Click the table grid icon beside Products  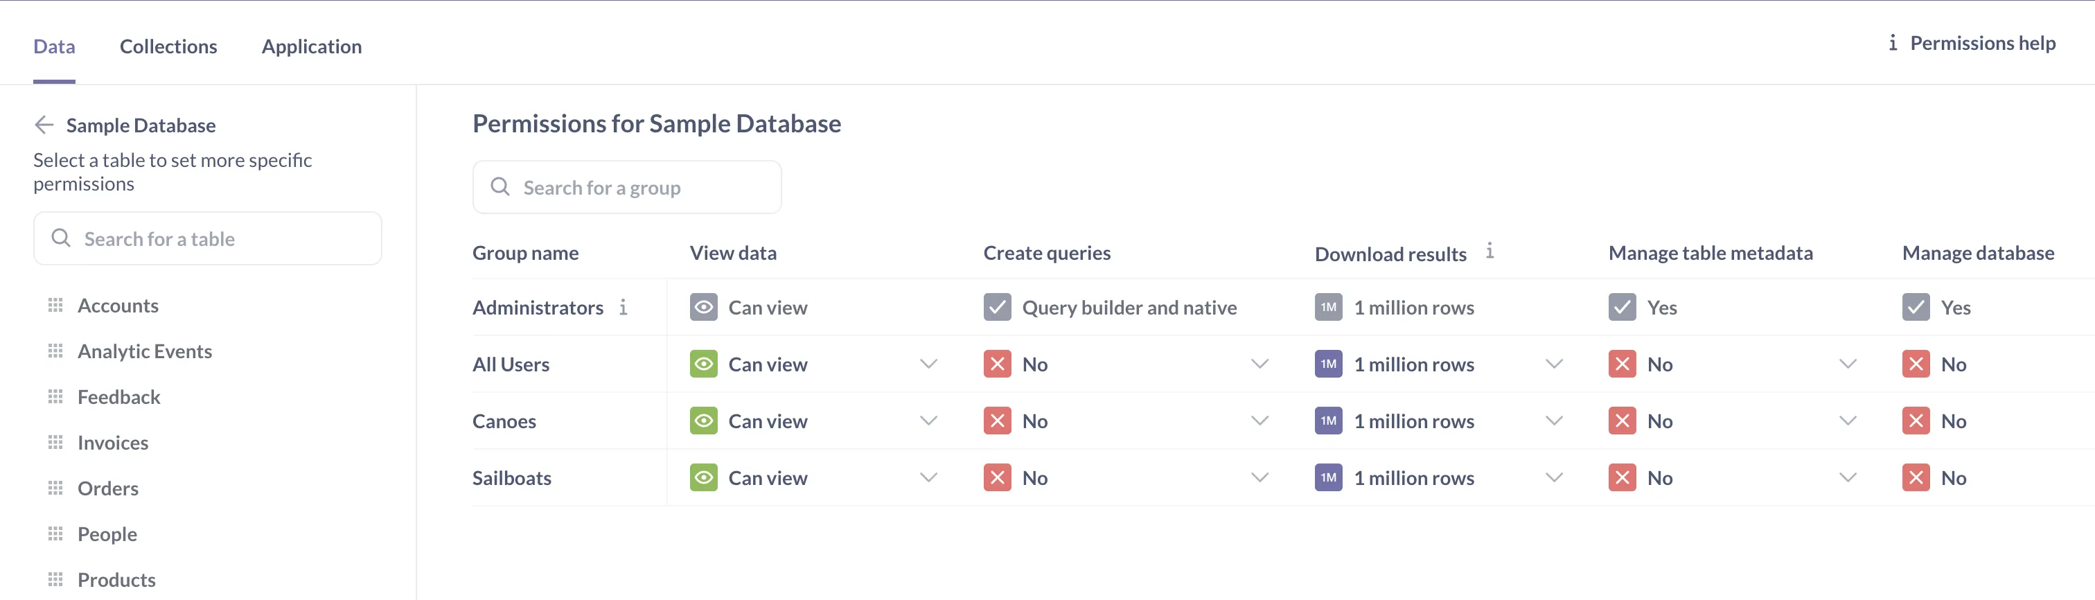click(x=55, y=579)
